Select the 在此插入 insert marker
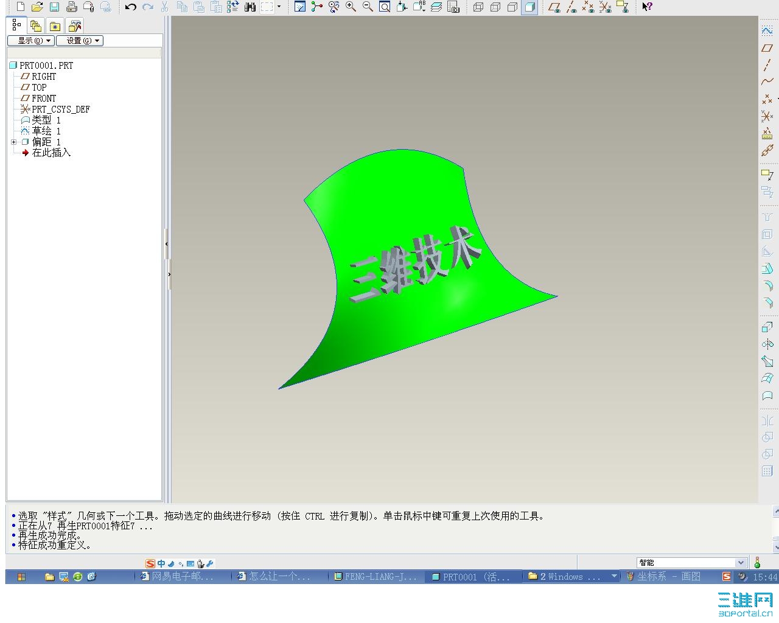Screen dimensions: 779x623 coord(46,153)
